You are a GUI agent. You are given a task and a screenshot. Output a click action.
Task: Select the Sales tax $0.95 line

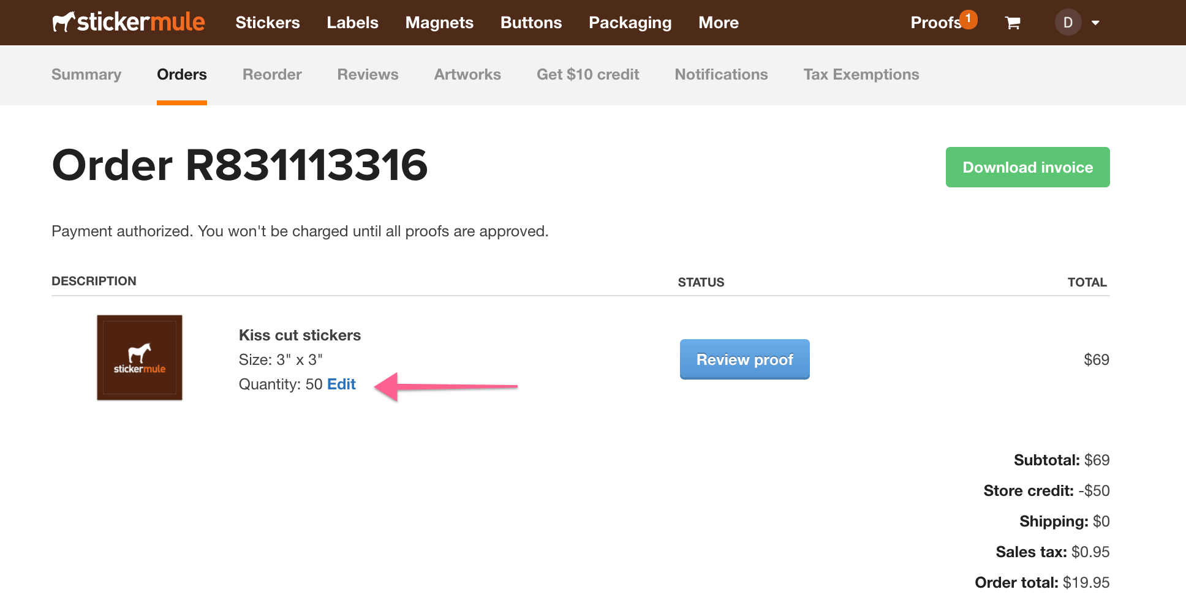1052,552
